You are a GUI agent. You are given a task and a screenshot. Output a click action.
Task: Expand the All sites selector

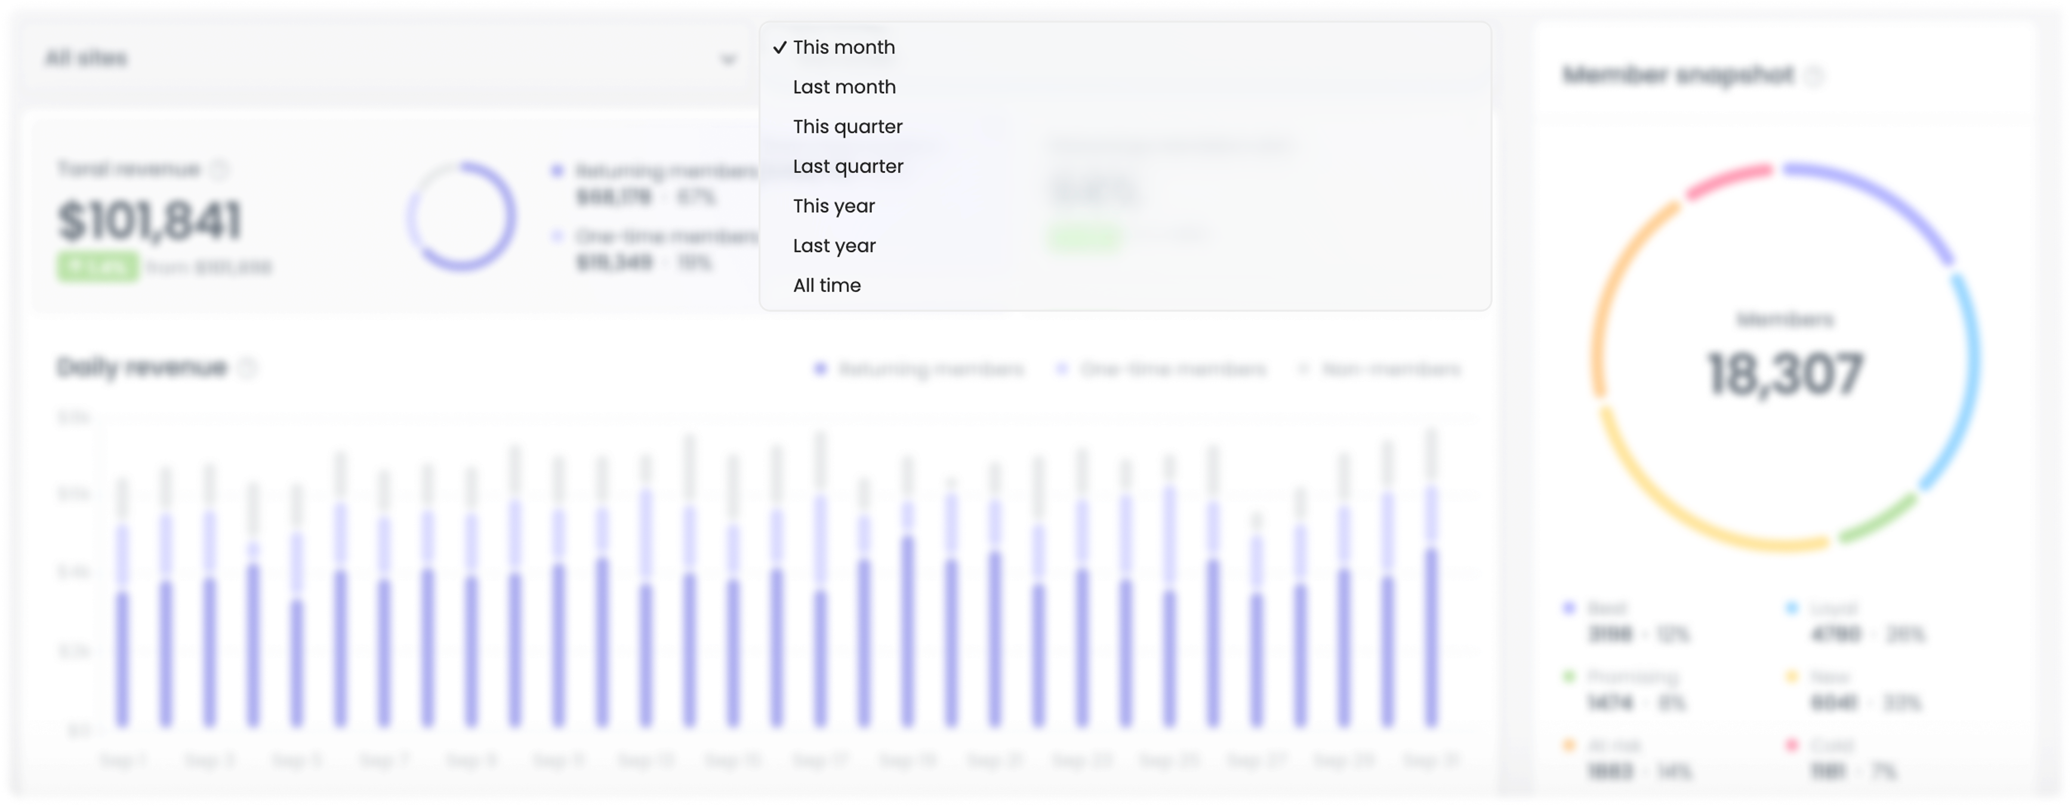coord(386,59)
